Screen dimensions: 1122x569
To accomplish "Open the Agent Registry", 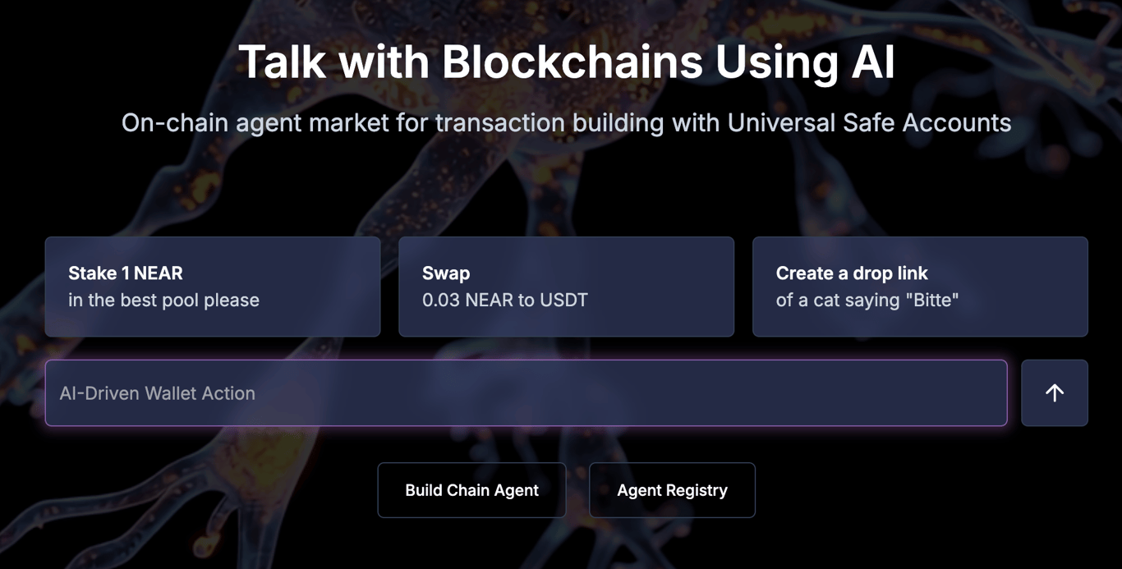I will coord(672,490).
